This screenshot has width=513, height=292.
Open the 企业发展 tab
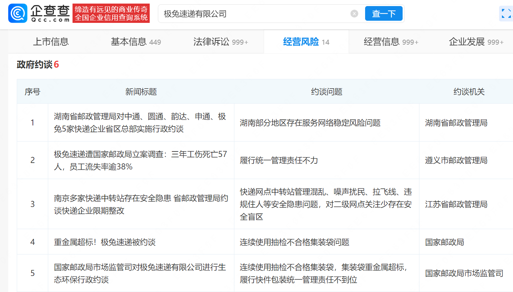(x=476, y=42)
